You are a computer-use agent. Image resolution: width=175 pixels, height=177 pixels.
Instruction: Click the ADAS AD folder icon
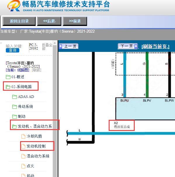(15, 97)
